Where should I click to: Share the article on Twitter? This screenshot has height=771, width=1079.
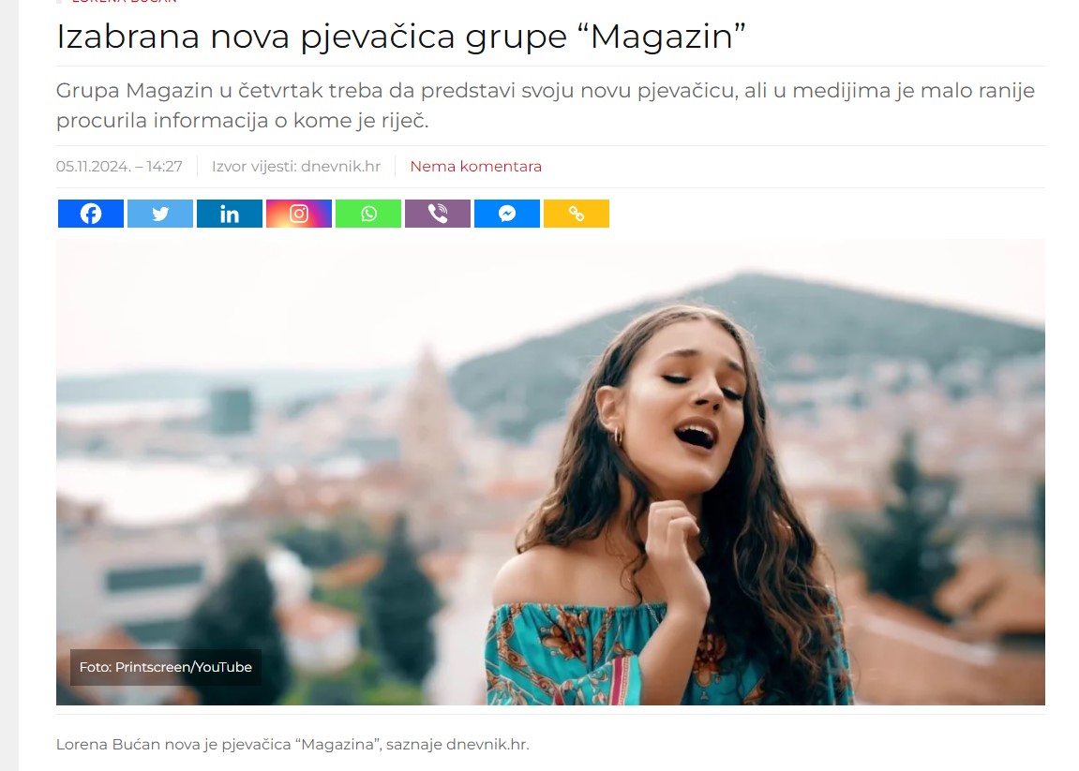click(160, 214)
